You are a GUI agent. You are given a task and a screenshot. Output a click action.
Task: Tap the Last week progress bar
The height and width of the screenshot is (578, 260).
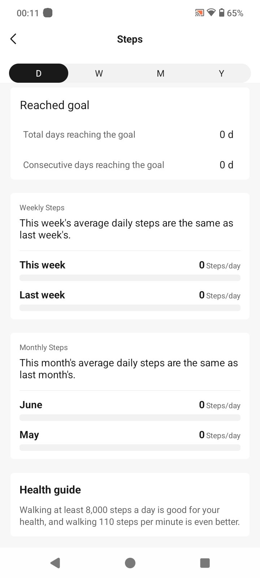click(x=130, y=308)
